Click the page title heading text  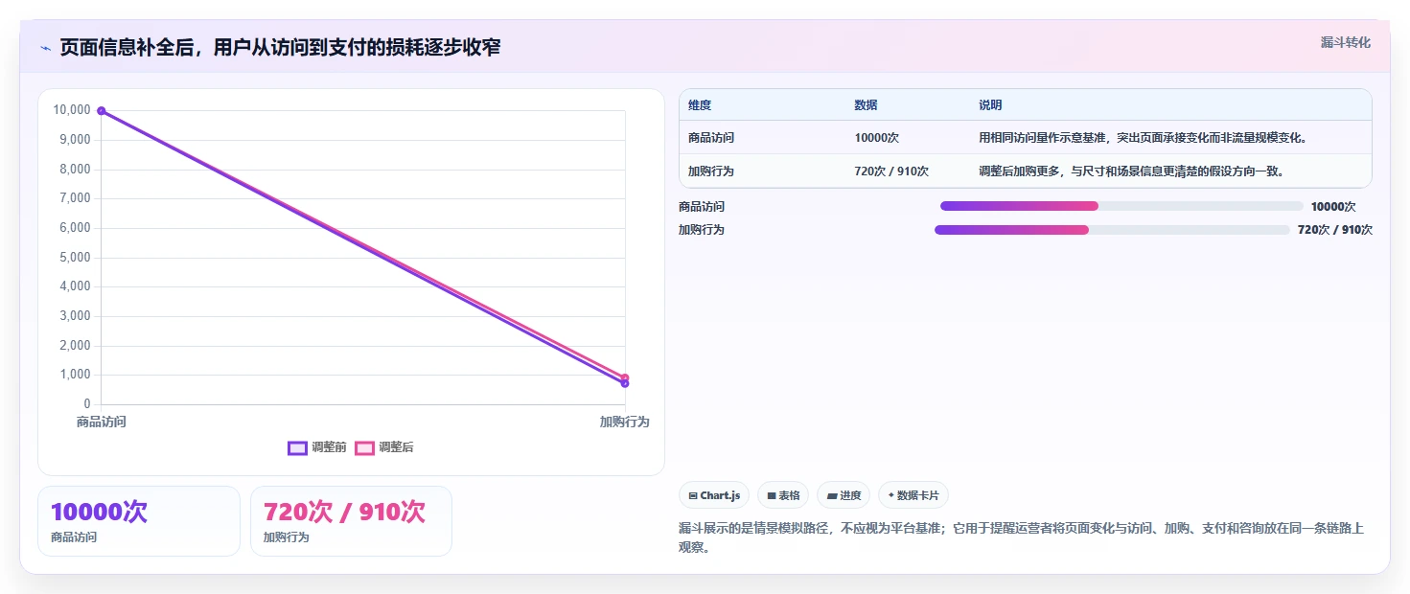coord(280,47)
